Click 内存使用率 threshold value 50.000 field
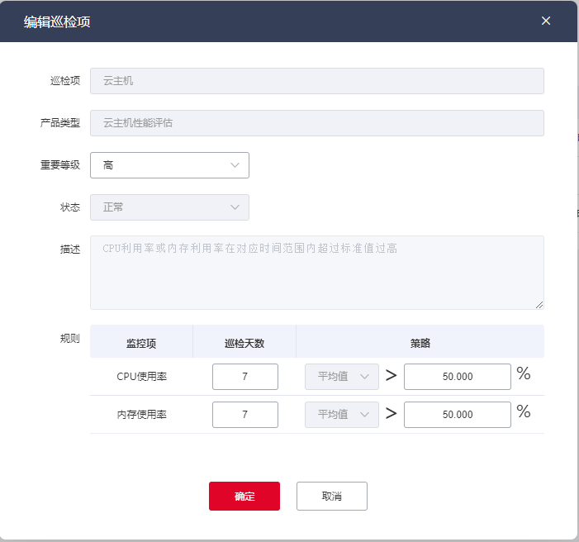Image resolution: width=579 pixels, height=542 pixels. click(x=457, y=415)
